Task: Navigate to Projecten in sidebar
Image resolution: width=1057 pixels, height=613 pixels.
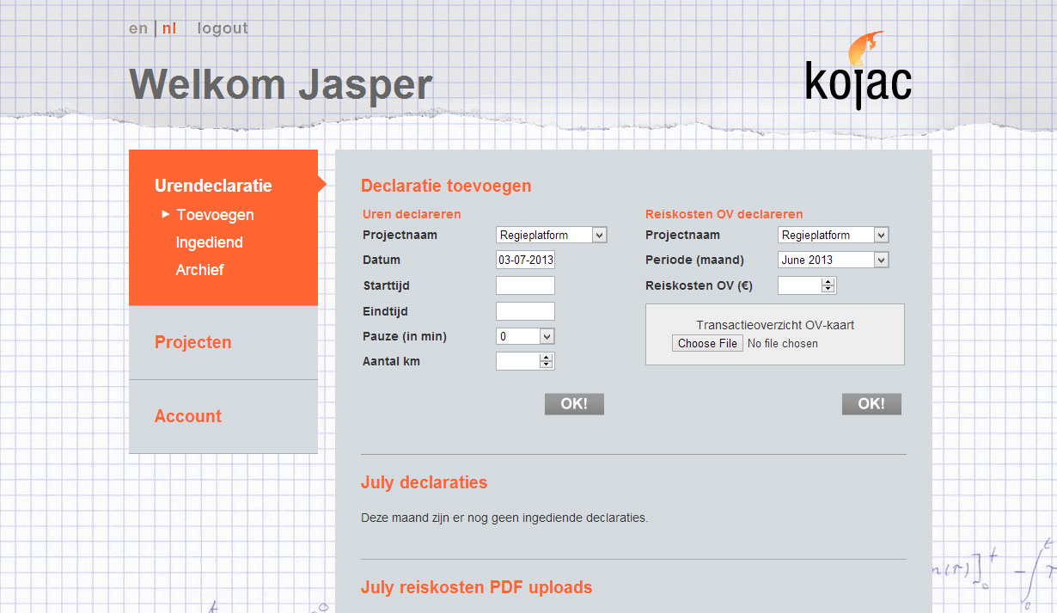Action: click(x=192, y=342)
